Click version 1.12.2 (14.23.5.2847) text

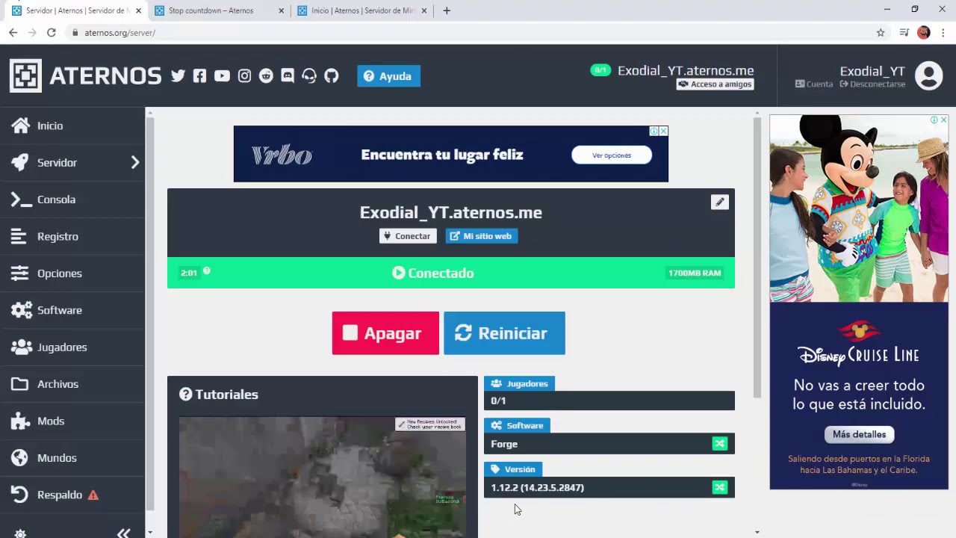tap(538, 487)
